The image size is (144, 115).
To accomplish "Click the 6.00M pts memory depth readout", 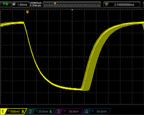I will [x=36, y=6].
